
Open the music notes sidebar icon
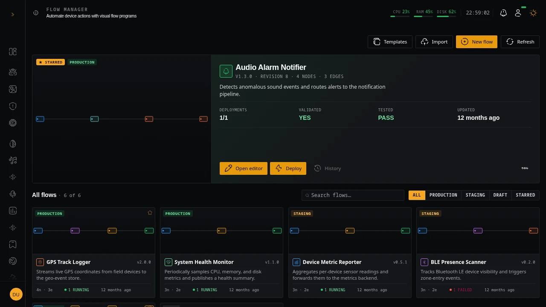[x=13, y=160]
